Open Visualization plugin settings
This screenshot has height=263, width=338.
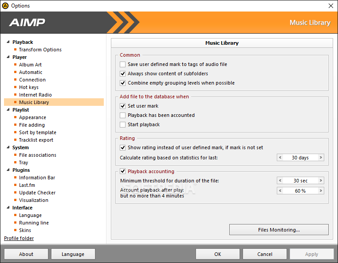click(x=34, y=201)
